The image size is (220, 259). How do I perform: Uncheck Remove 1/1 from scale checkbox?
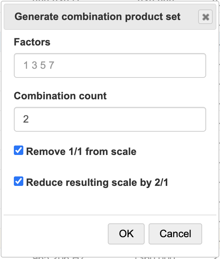19,151
